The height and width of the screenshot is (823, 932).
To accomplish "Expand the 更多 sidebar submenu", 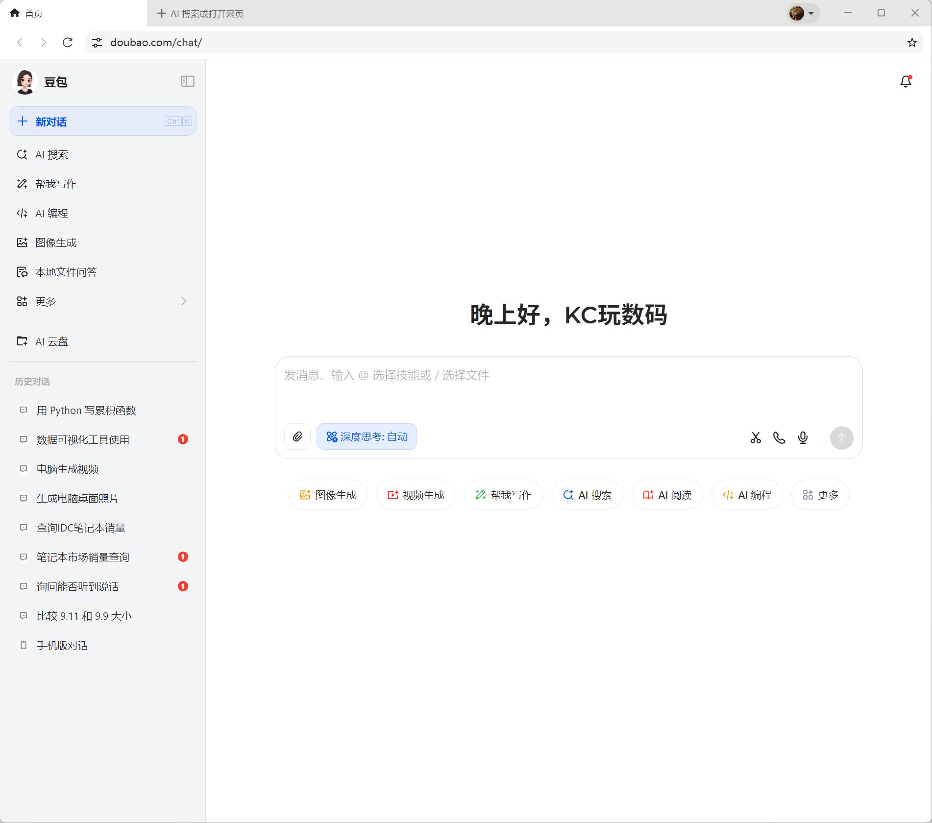I will [x=103, y=301].
